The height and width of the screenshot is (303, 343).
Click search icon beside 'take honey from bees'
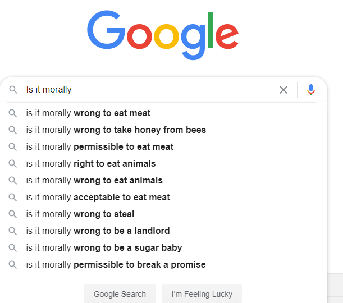pyautogui.click(x=13, y=130)
